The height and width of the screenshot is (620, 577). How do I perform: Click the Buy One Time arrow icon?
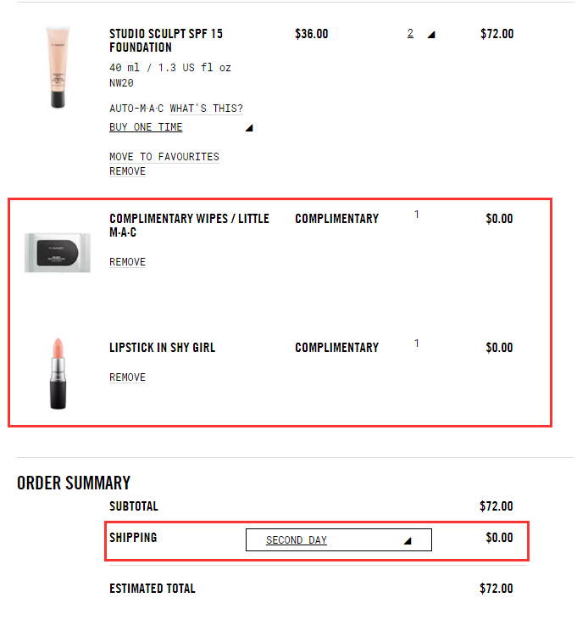[248, 129]
